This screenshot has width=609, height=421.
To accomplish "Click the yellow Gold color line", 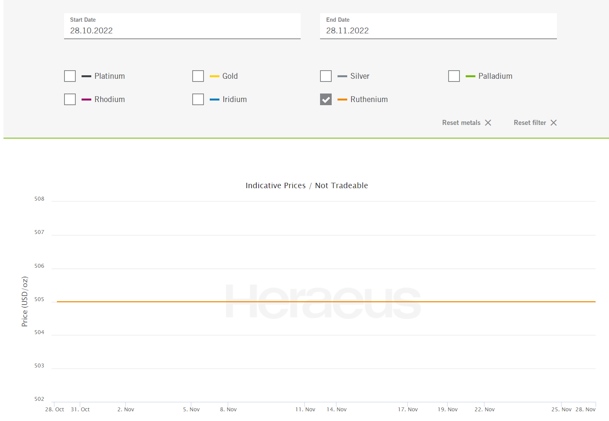I will (214, 76).
